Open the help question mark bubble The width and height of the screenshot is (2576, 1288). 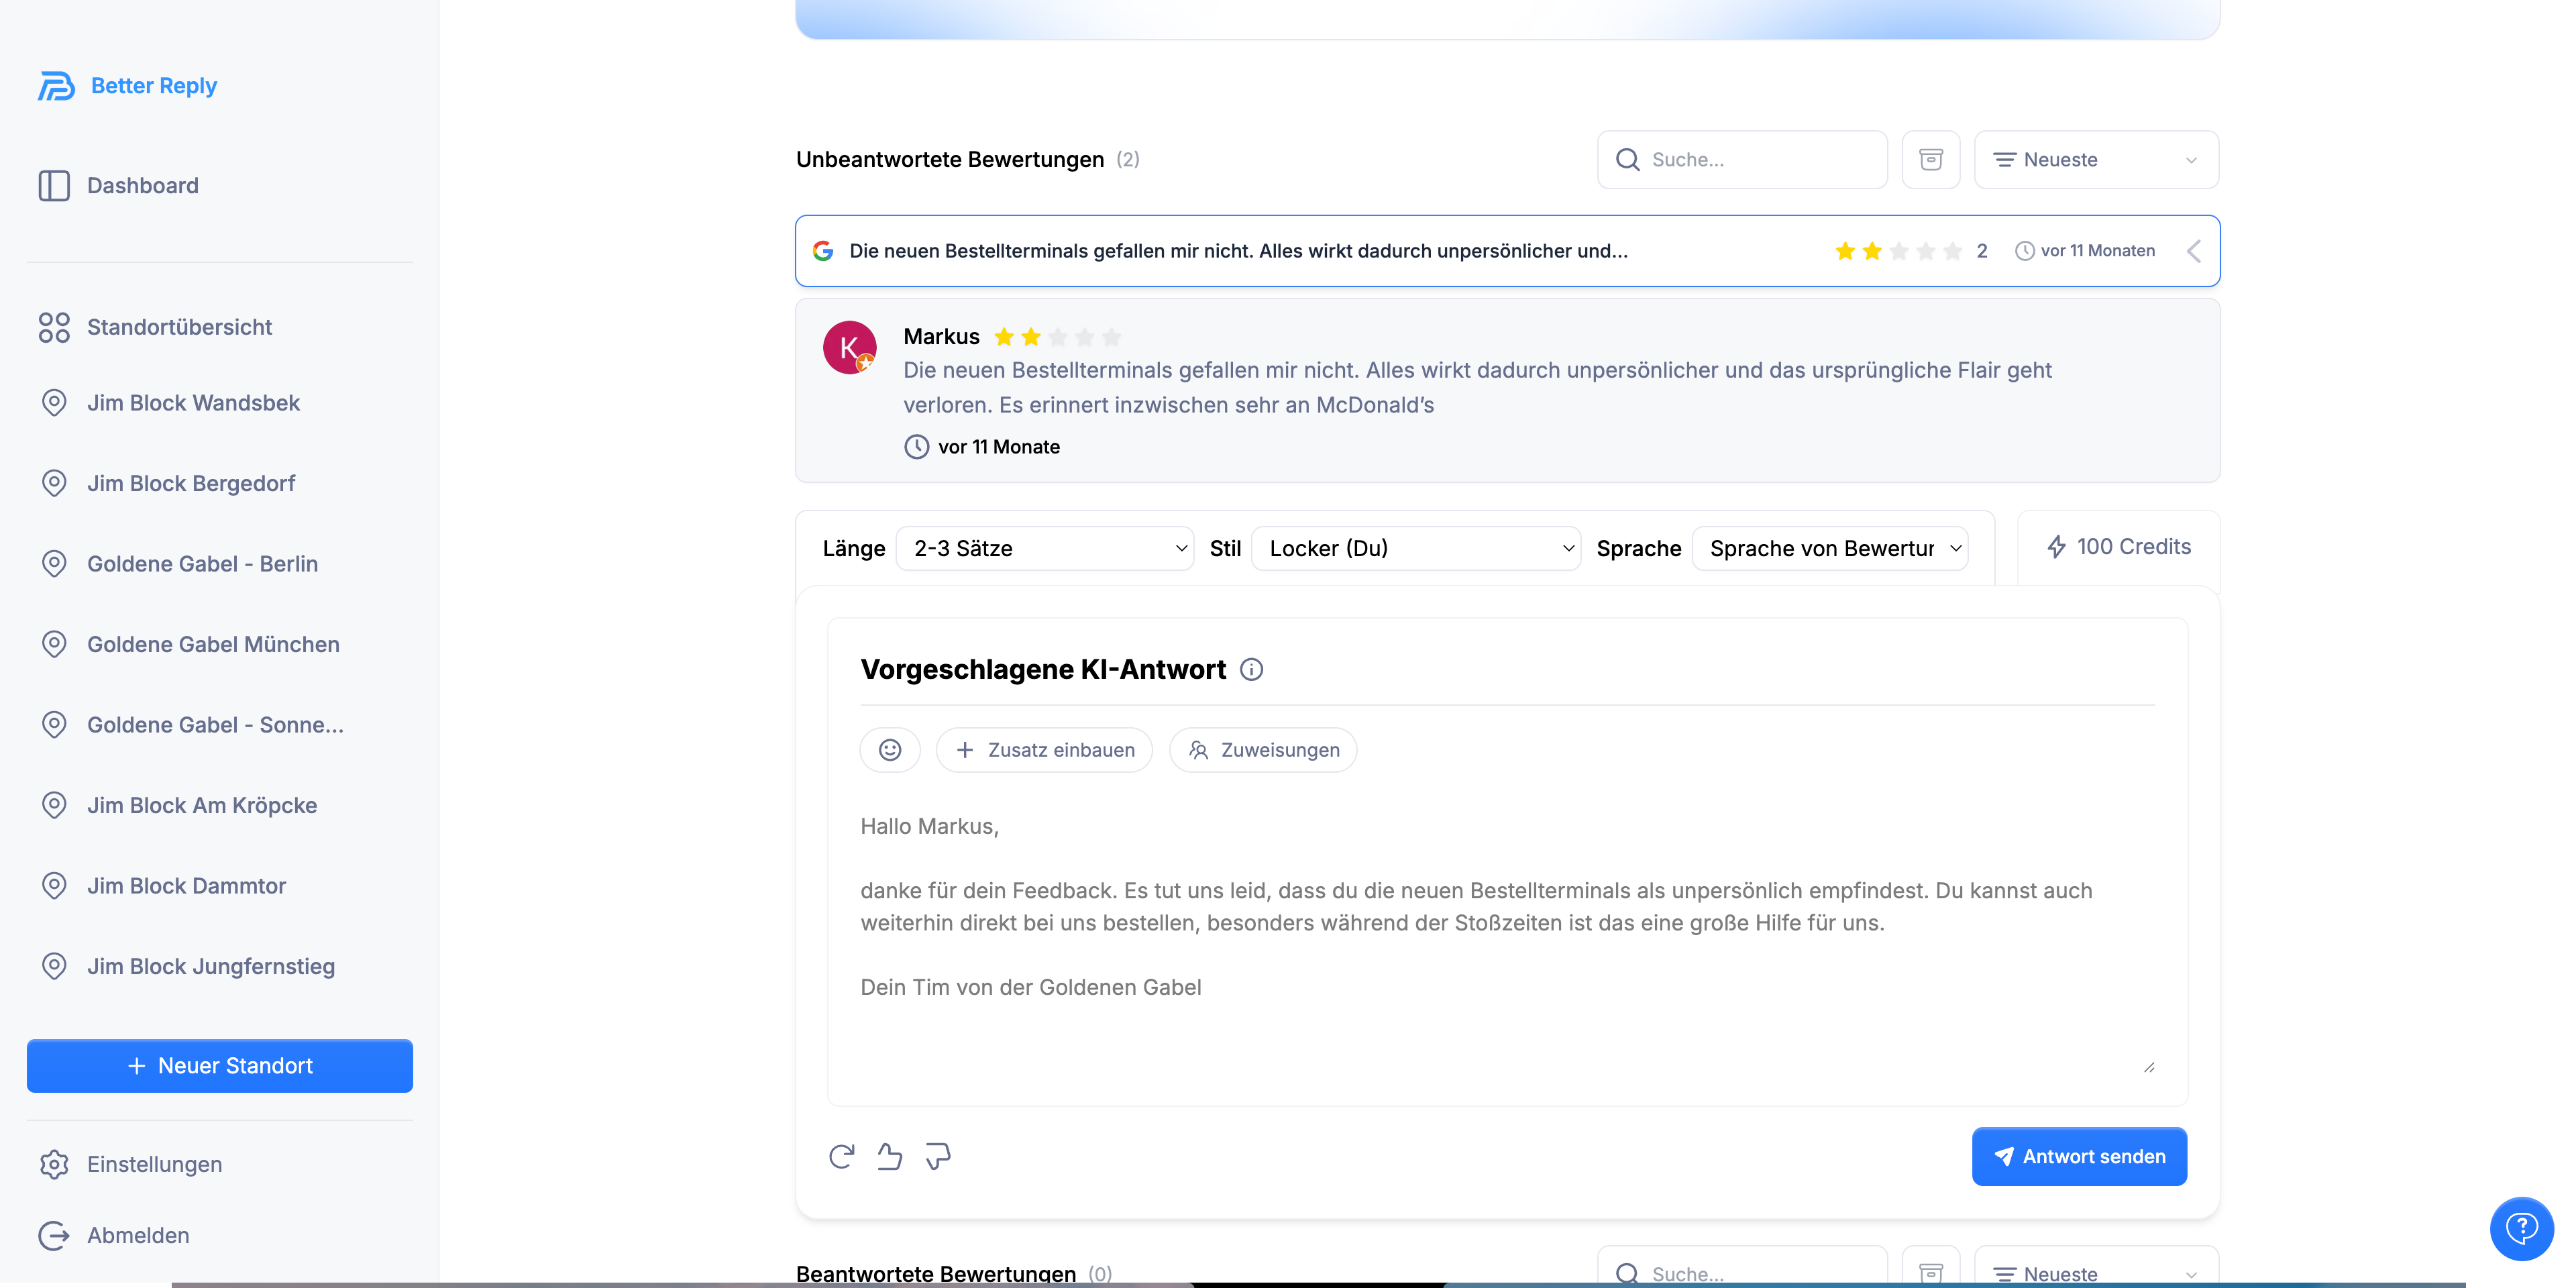2521,1228
